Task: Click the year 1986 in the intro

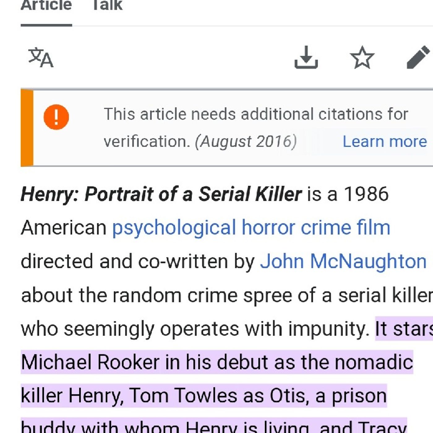Action: point(366,194)
